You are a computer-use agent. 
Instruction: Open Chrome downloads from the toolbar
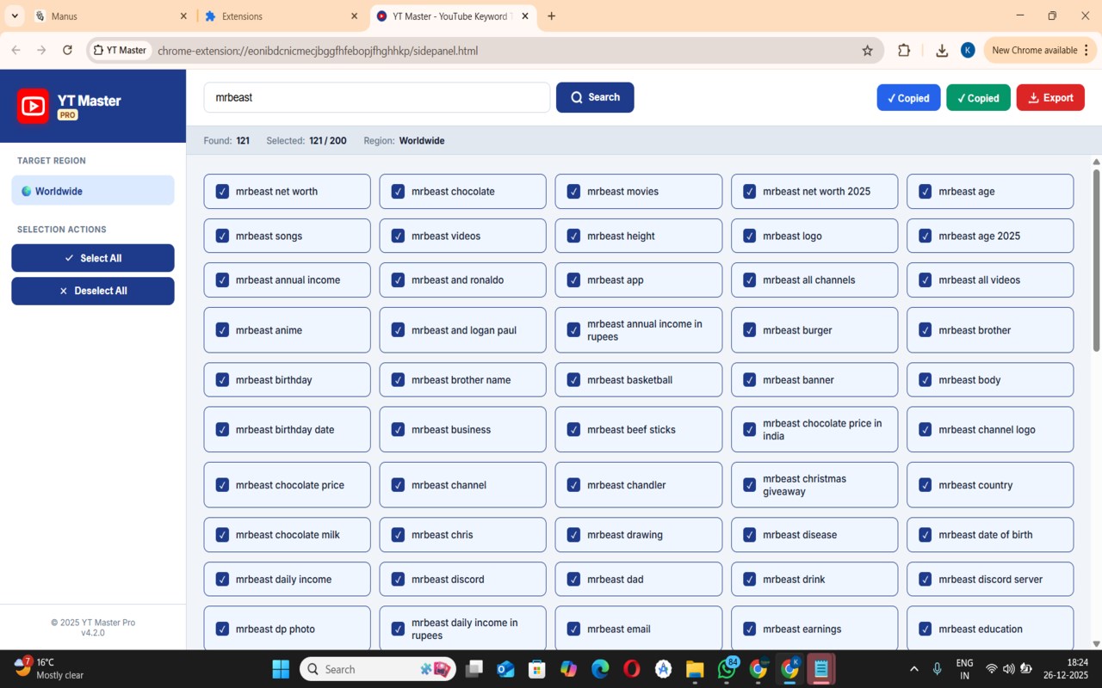(x=942, y=51)
